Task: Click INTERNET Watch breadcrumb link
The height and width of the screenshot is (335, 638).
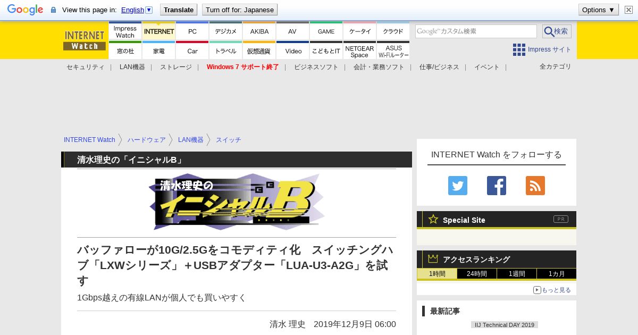Action: click(89, 140)
